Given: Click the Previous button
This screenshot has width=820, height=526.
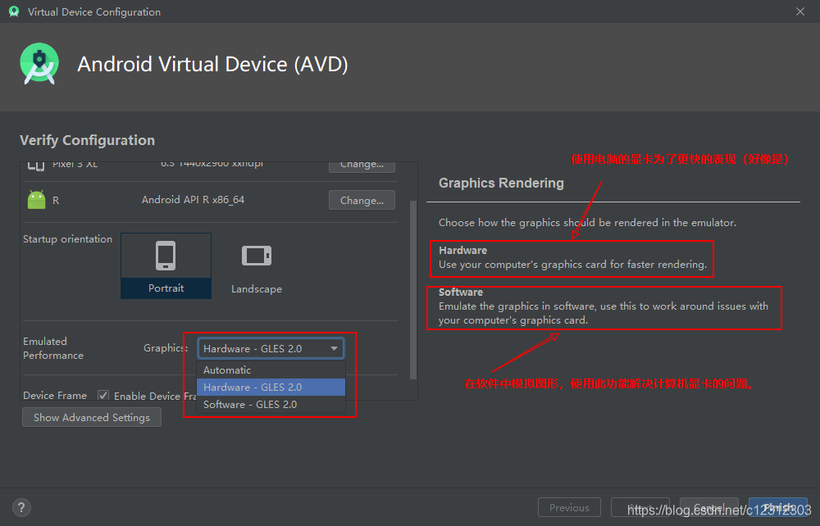Looking at the screenshot, I should 570,507.
